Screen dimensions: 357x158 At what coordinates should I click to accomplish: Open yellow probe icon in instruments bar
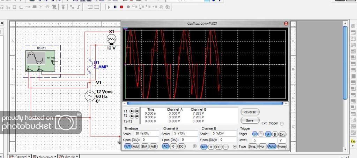(354, 141)
